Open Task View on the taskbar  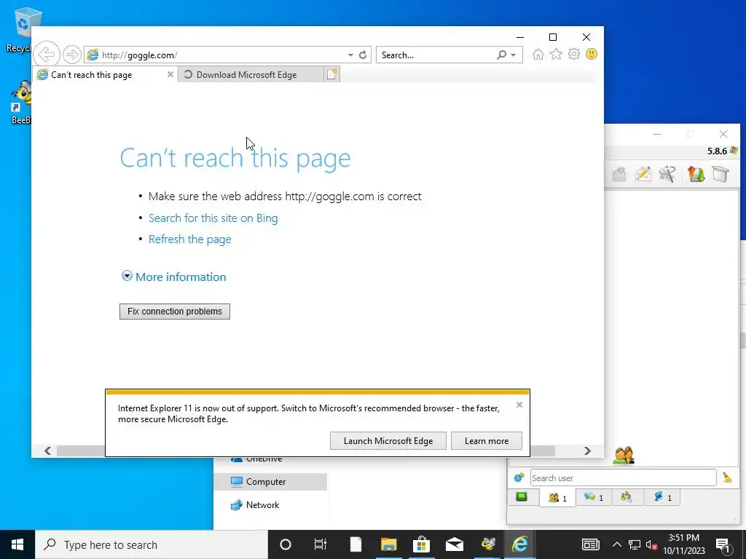(x=321, y=544)
